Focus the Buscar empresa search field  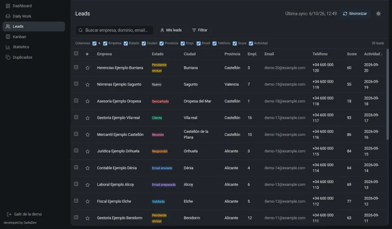tap(114, 30)
